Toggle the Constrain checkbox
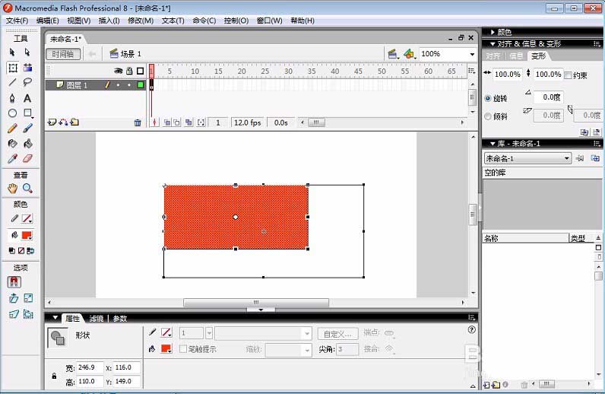The image size is (605, 394). coord(568,76)
